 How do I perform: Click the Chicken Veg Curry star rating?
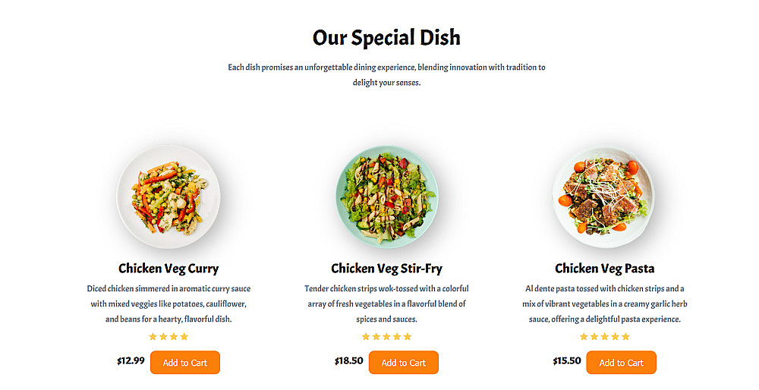click(168, 337)
